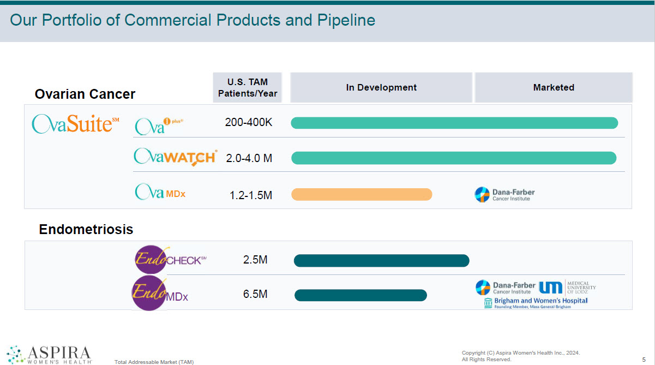Click the U.S. TAM Patients/Year header
The width and height of the screenshot is (655, 365).
(x=248, y=88)
